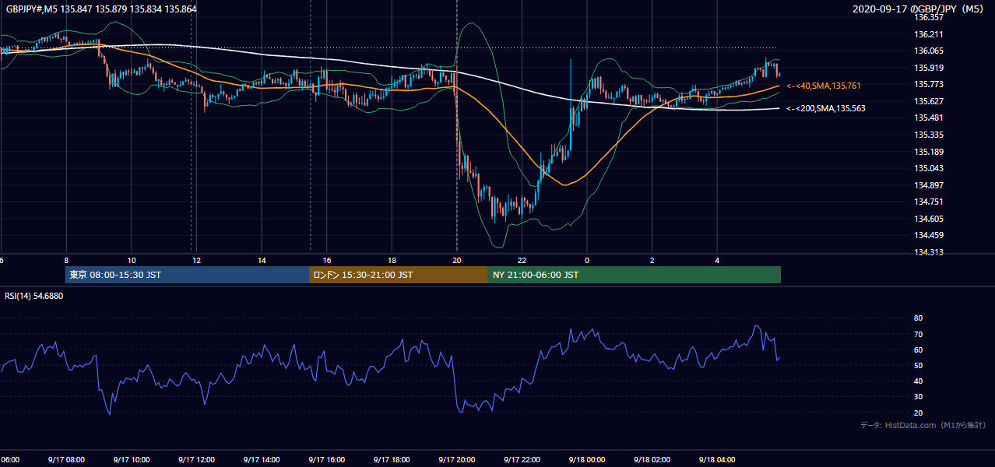Click price axis value 136.211

coord(929,34)
